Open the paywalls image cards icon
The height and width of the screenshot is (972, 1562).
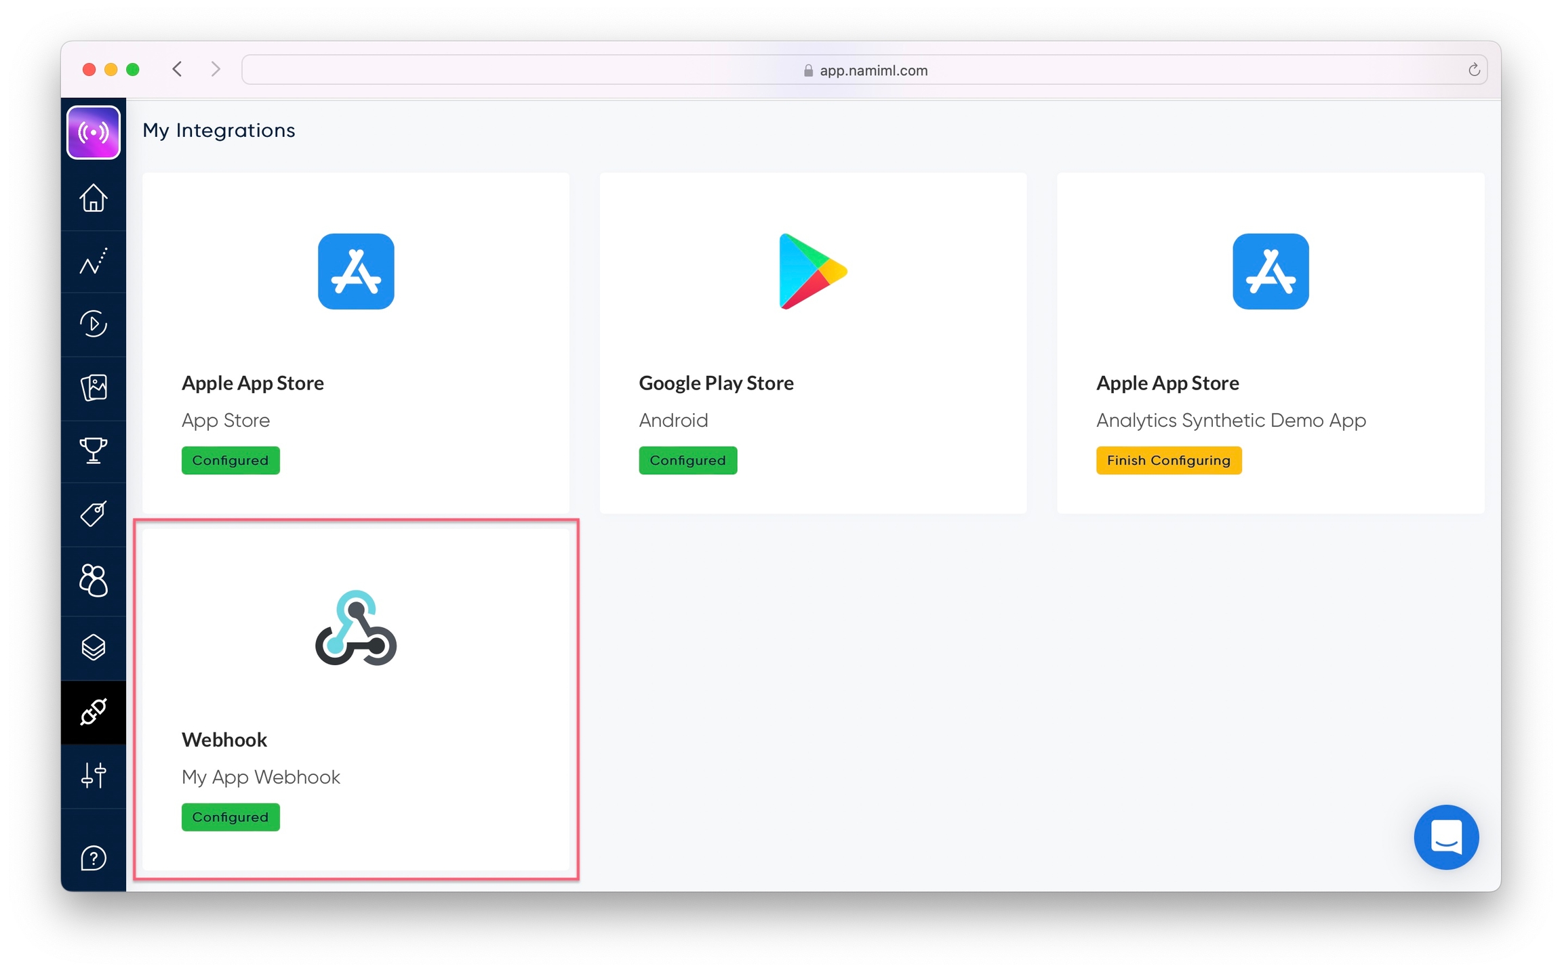tap(94, 387)
